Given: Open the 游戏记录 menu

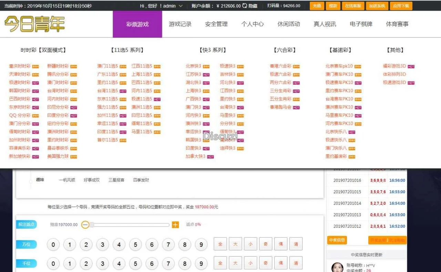Looking at the screenshot, I should point(180,24).
